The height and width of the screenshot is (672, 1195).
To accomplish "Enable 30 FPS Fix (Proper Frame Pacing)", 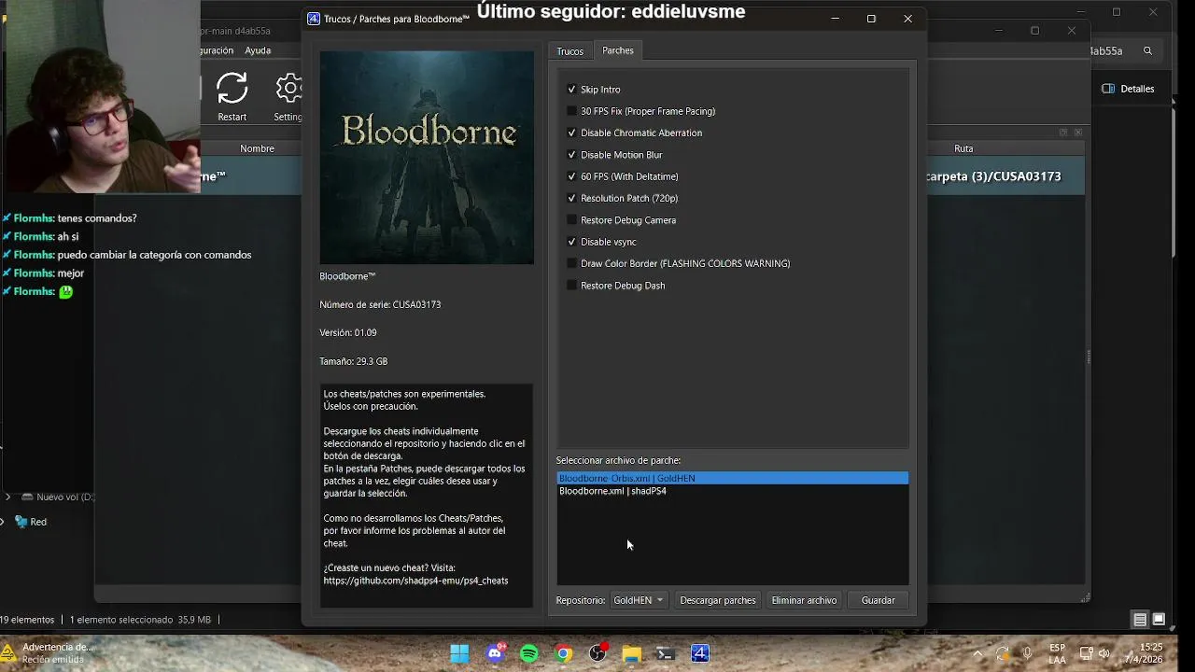I will point(572,111).
